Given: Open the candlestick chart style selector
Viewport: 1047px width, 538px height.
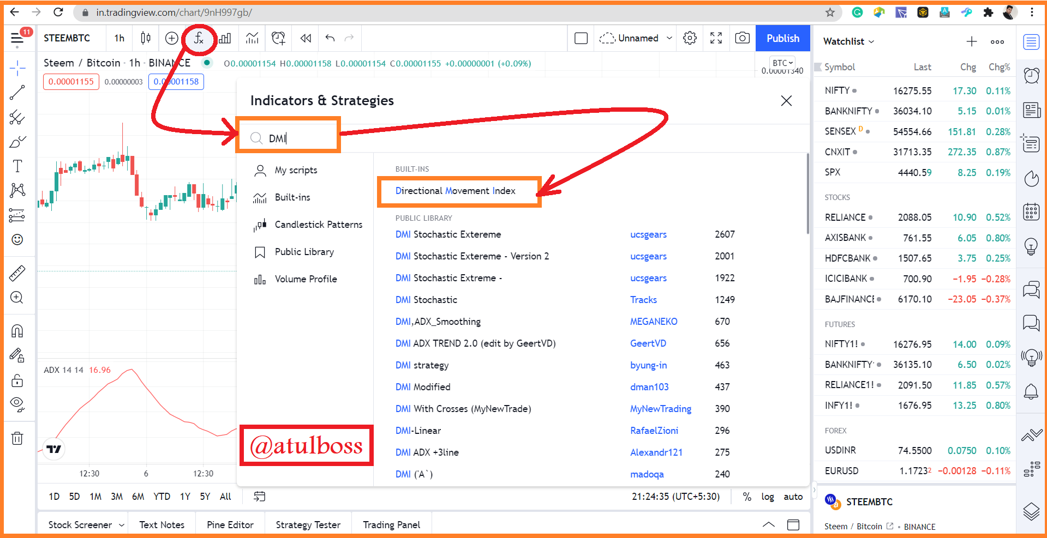Looking at the screenshot, I should point(146,38).
